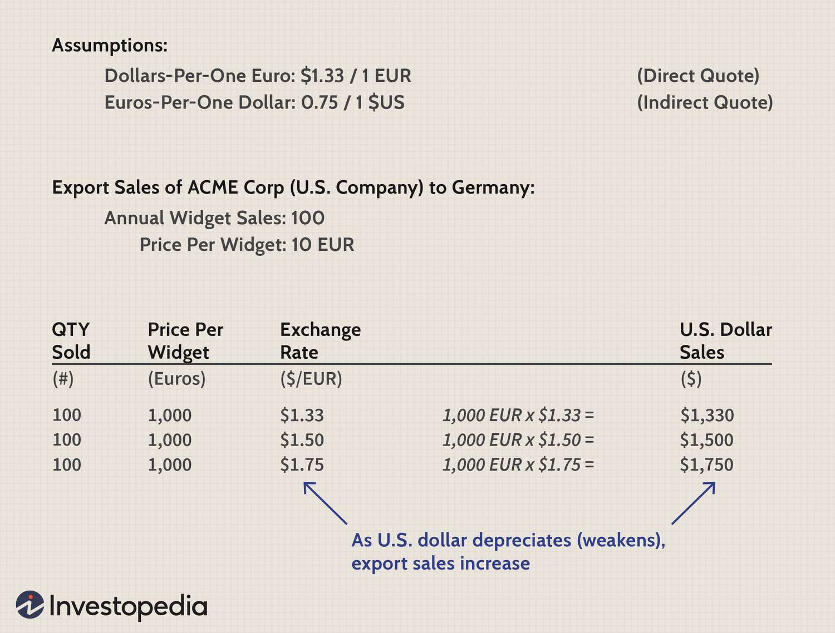Image resolution: width=835 pixels, height=633 pixels.
Task: Click the Investopedia wordmark text
Action: (x=129, y=606)
